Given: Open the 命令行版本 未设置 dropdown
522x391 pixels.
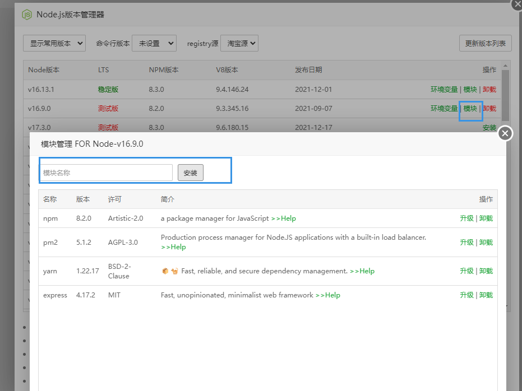Looking at the screenshot, I should coord(154,43).
